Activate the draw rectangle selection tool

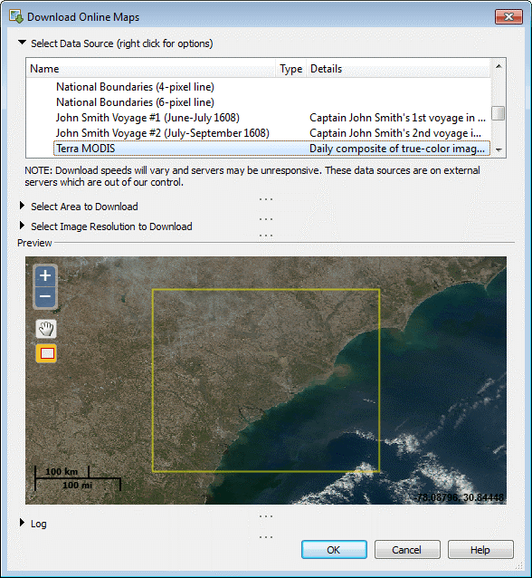[x=46, y=353]
